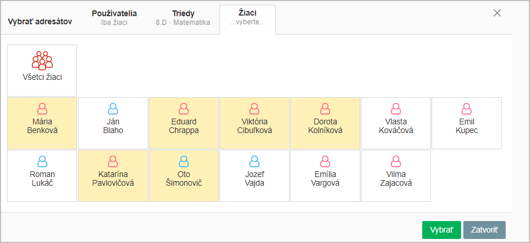530x243 pixels.
Task: Confirm selection with green Vybrať button
Action: click(441, 230)
